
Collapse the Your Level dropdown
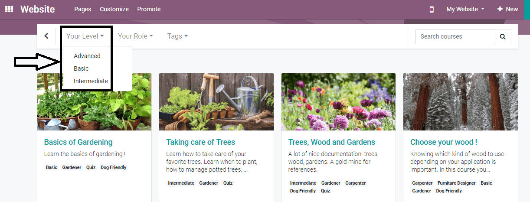coord(85,36)
